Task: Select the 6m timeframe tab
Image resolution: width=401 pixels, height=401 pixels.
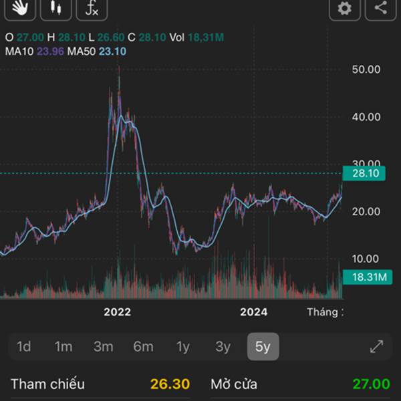Action: point(143,346)
